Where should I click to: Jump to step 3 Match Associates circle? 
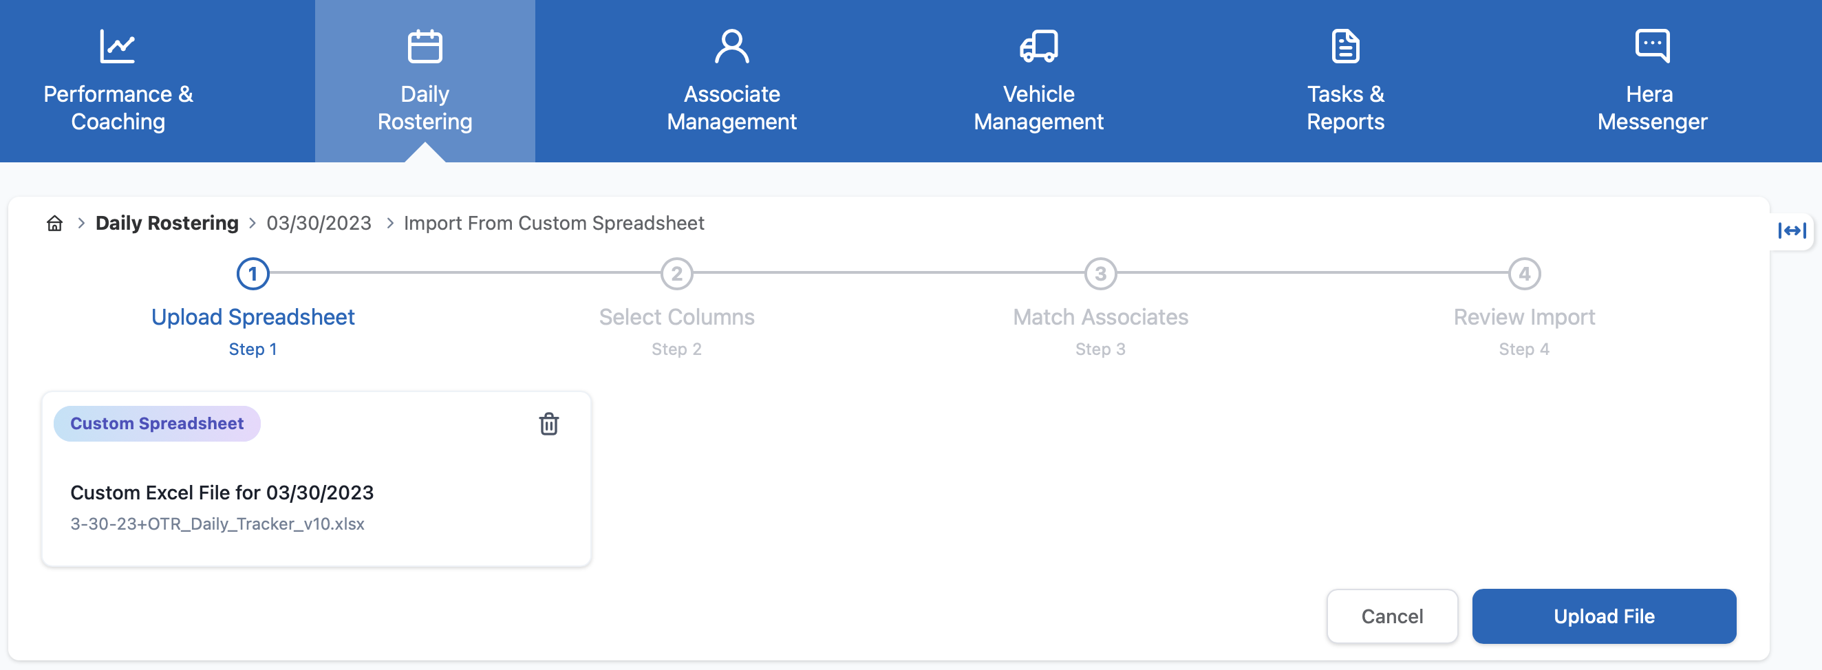coord(1100,274)
